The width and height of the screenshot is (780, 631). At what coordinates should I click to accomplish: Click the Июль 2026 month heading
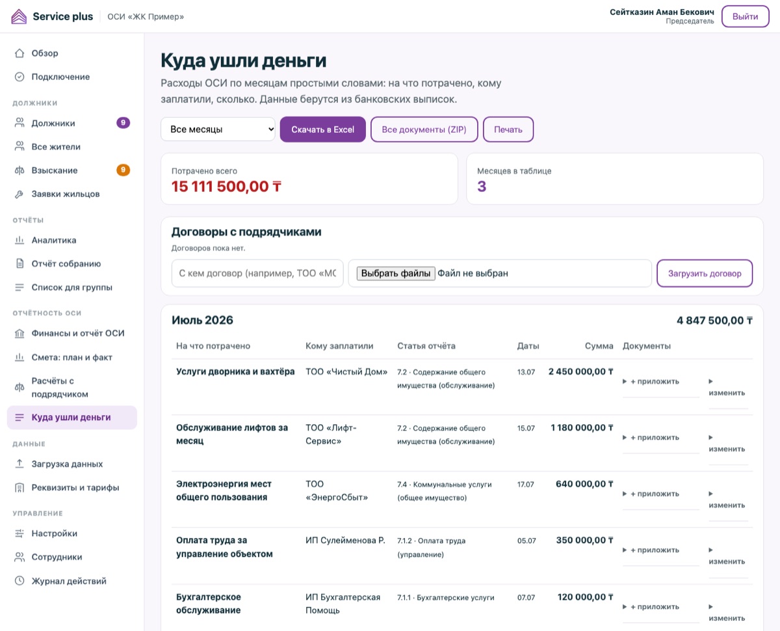[x=202, y=320]
